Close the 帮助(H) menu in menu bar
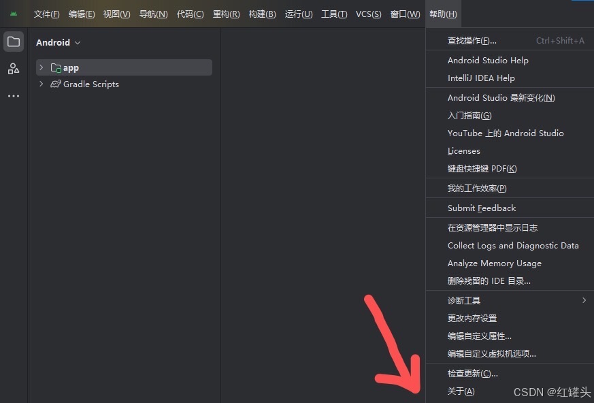Viewport: 594px width, 403px height. click(443, 14)
